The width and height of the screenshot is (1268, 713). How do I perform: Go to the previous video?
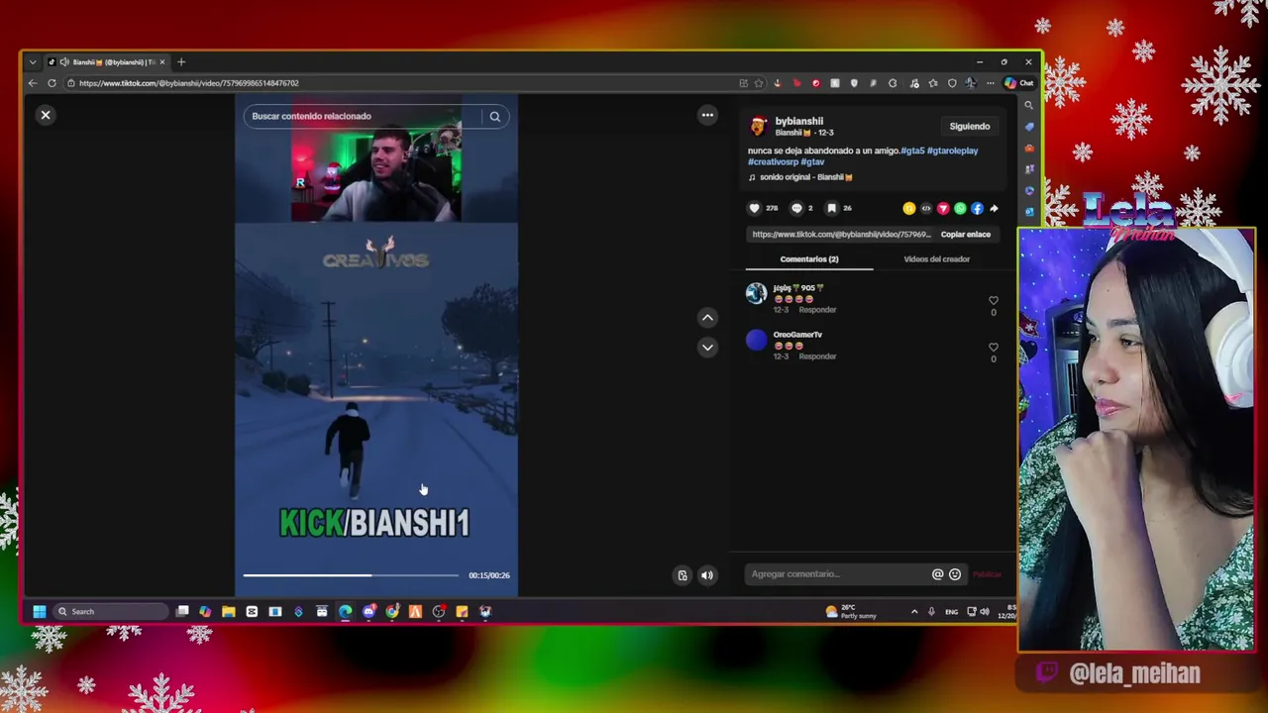tap(707, 318)
